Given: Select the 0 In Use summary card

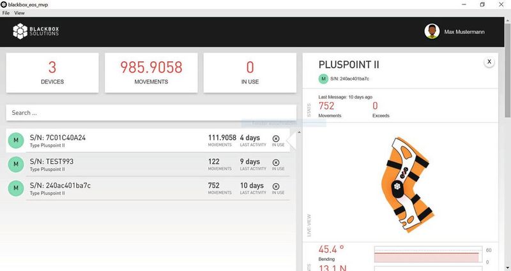Looking at the screenshot, I should click(250, 73).
